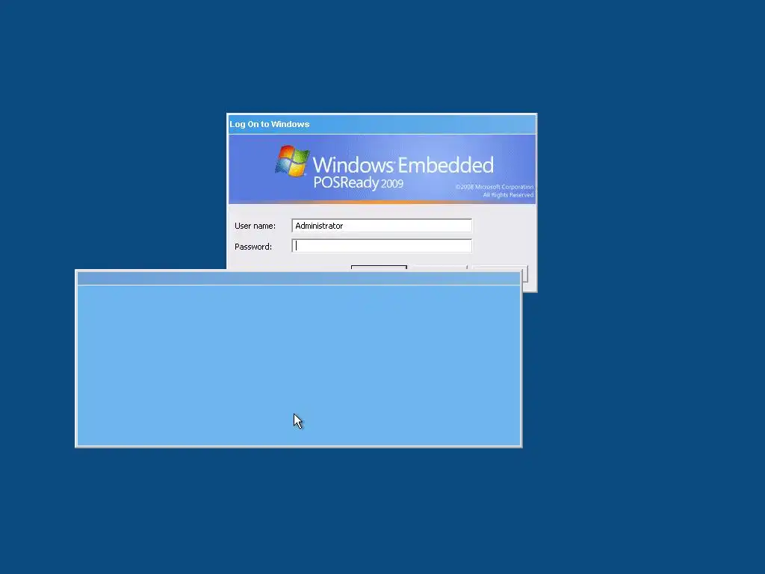Focus the empty Password input field

click(382, 246)
